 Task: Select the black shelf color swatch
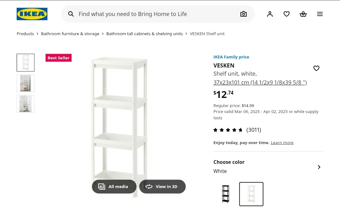coord(225,194)
